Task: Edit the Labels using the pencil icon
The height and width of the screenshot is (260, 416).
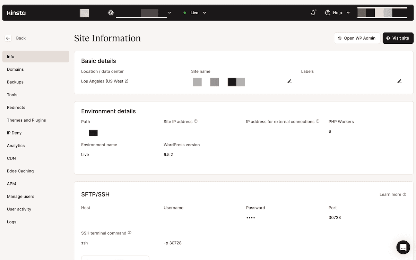Action: pos(399,81)
